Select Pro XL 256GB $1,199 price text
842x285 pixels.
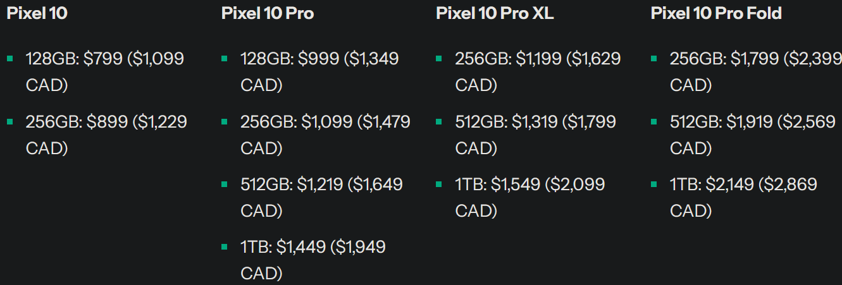(x=538, y=72)
